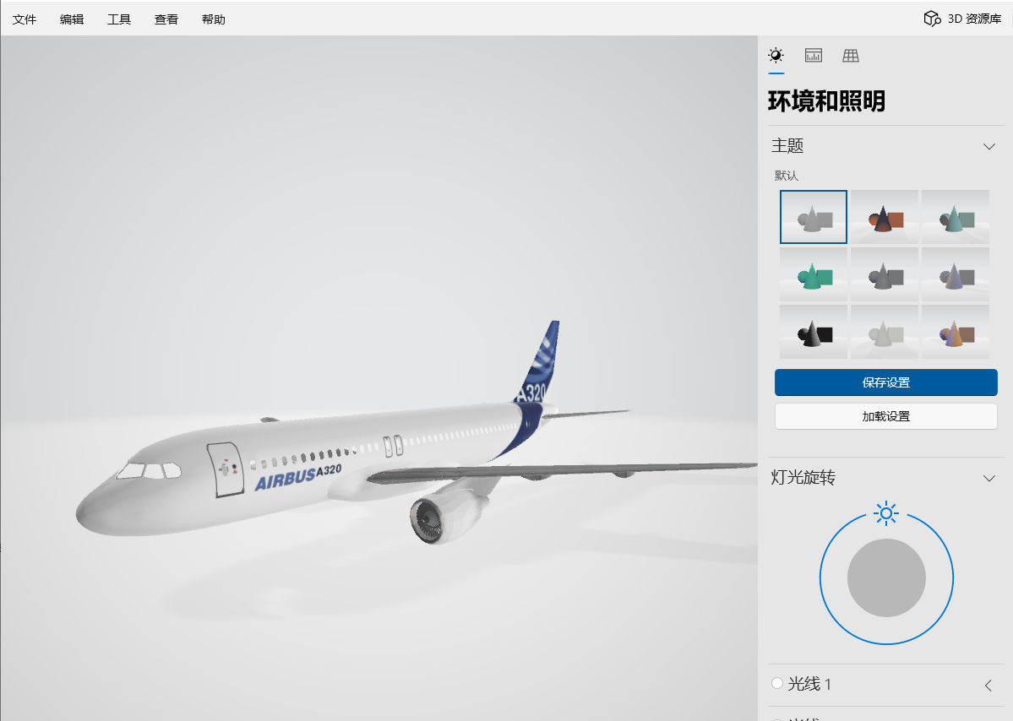Collapse the 主题 section chevron
This screenshot has width=1013, height=721.
click(x=989, y=147)
